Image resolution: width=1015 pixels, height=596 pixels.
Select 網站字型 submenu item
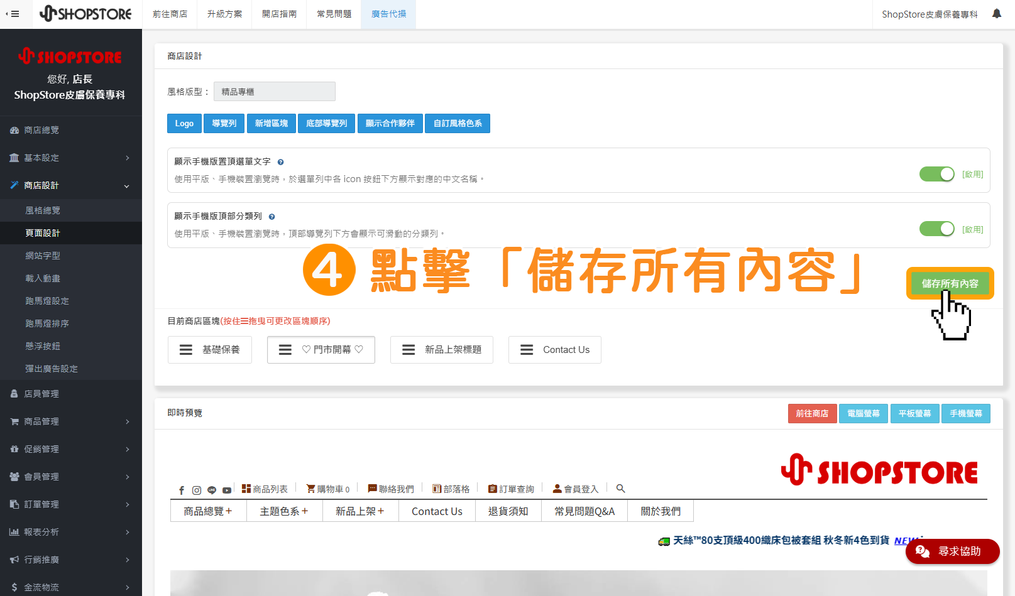71,256
